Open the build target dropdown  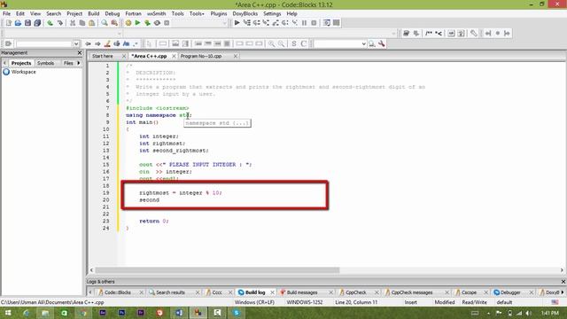coord(224,23)
